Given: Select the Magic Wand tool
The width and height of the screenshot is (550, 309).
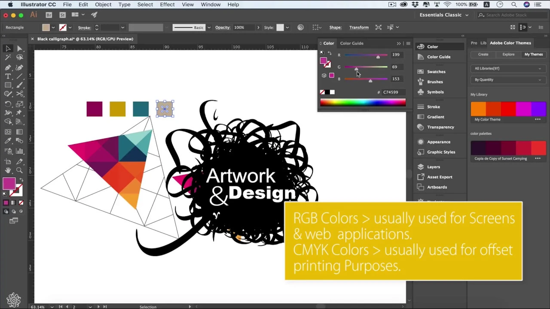Looking at the screenshot, I should click(8, 58).
